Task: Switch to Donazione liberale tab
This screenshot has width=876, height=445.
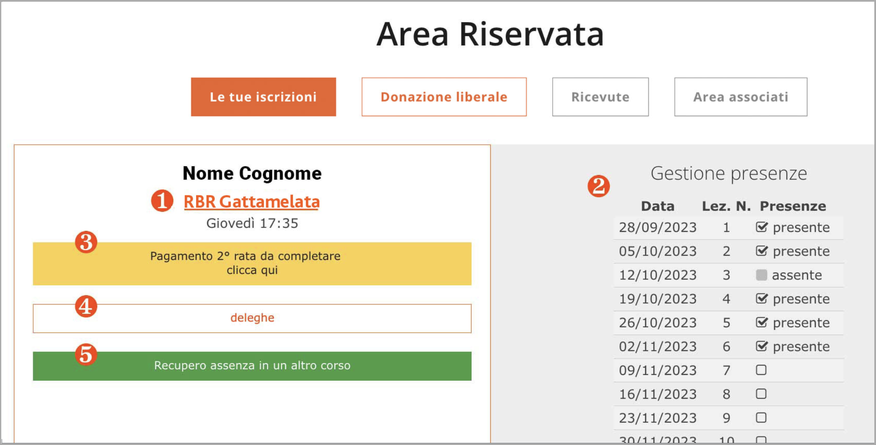Action: (x=444, y=97)
